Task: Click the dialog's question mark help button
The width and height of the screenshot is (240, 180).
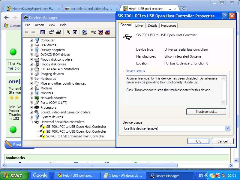Action: coord(225,16)
